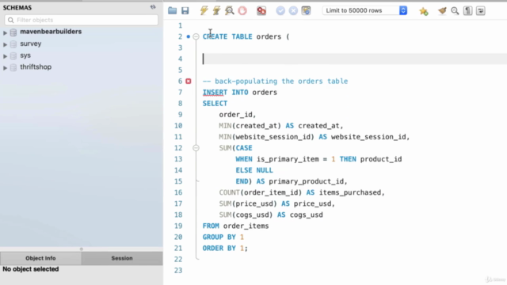Toggle auto-commit mode
The image size is (507, 285).
pyautogui.click(x=306, y=10)
